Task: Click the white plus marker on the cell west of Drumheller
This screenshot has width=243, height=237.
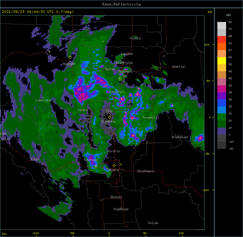Action: [173, 106]
